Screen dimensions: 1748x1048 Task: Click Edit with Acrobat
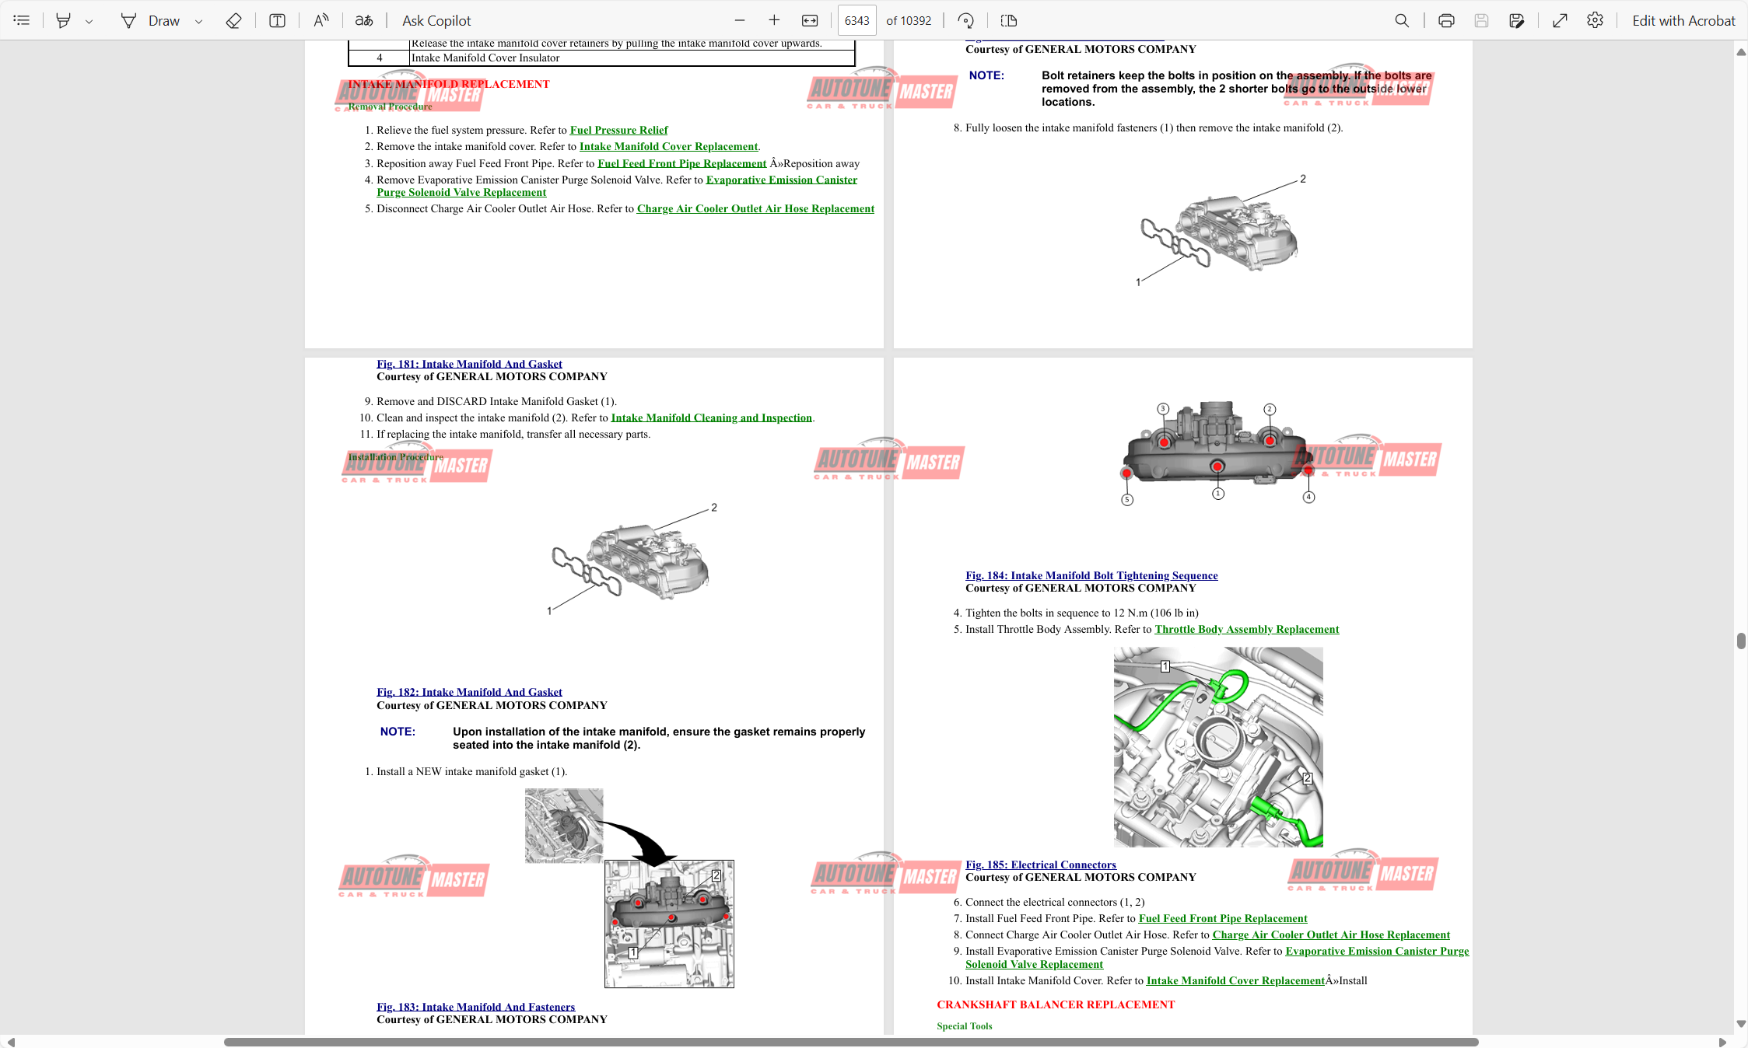click(x=1683, y=20)
